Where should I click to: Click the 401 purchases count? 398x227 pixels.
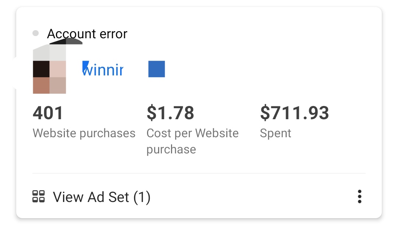[x=48, y=113]
